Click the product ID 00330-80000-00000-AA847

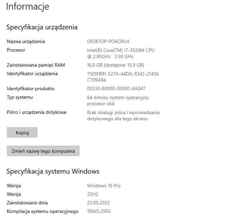point(116,89)
